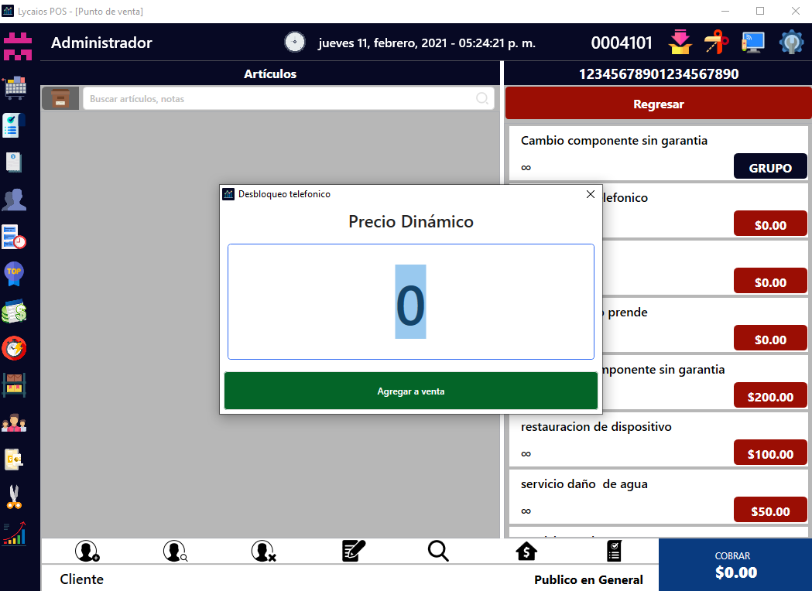Click the warehouse shelves inventory icon
Screen dimensions: 812x591
(15, 384)
